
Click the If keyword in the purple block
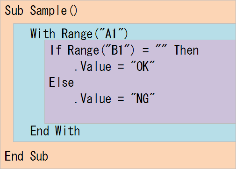[56, 50]
